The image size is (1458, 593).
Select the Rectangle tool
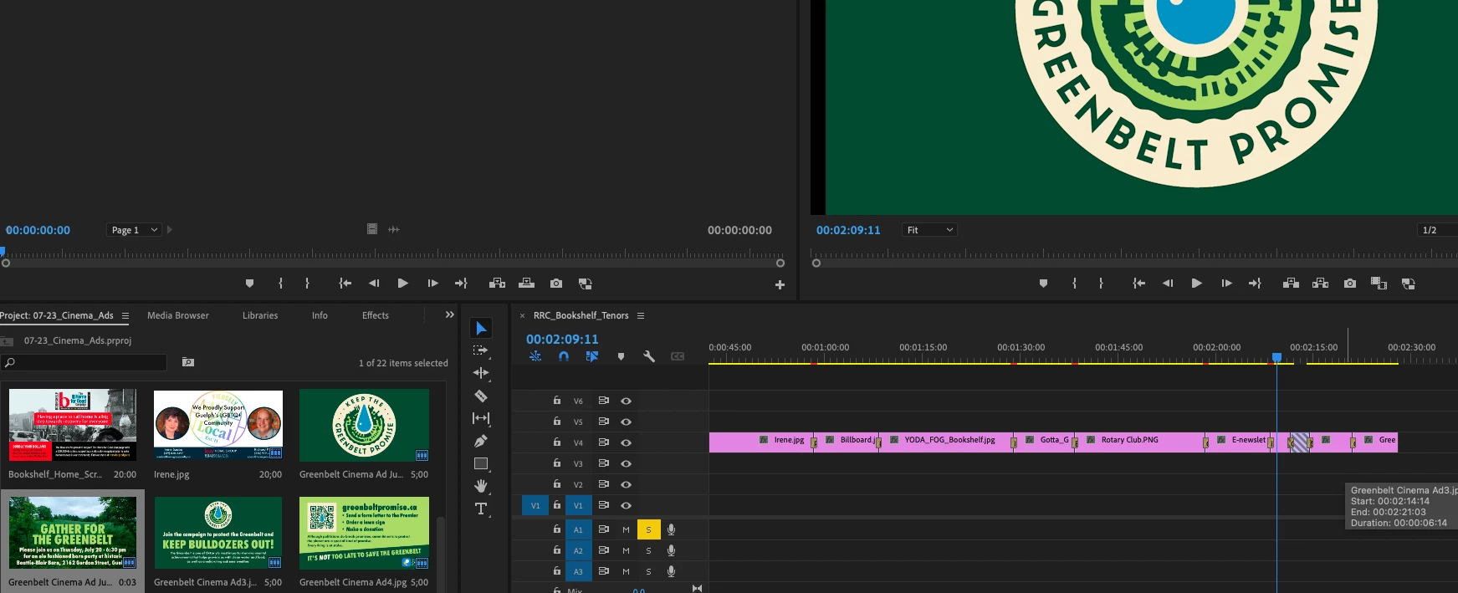(x=481, y=463)
